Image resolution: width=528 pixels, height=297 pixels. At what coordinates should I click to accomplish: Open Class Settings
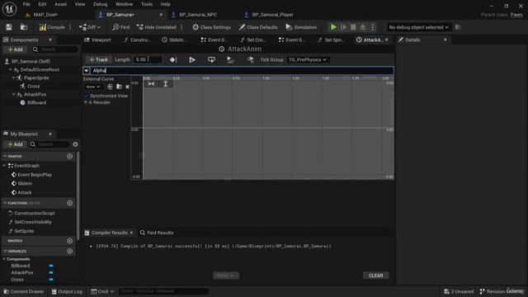coord(211,27)
